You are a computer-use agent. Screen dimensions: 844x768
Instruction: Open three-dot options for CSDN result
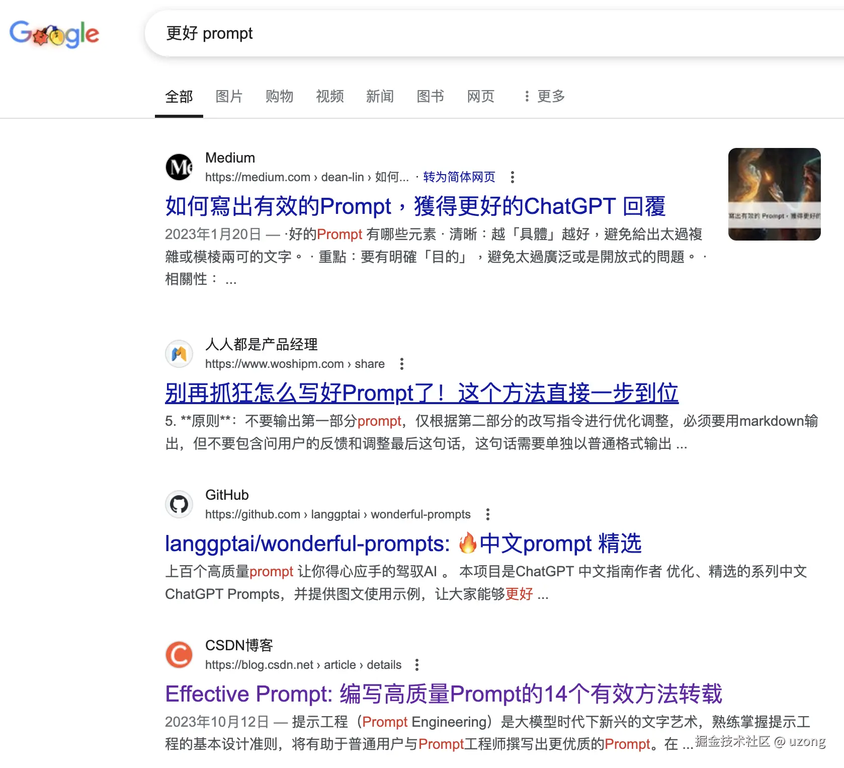[x=416, y=665]
